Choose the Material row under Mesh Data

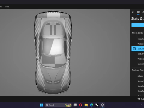click(x=138, y=64)
